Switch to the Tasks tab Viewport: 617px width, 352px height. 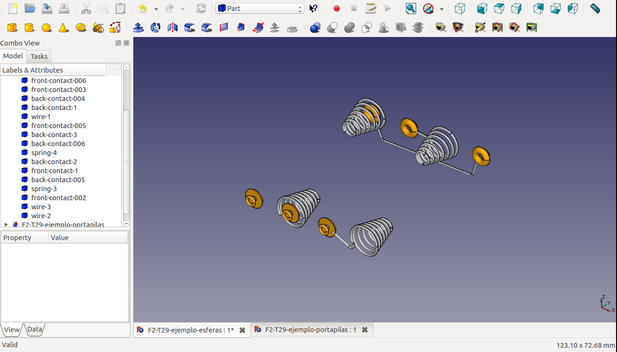click(39, 56)
